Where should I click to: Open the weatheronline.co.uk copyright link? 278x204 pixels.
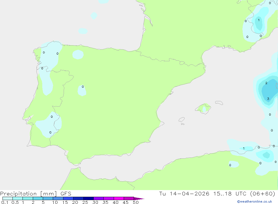255,201
